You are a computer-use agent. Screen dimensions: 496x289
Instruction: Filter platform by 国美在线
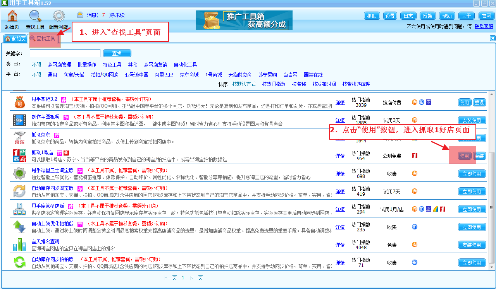tap(313, 75)
